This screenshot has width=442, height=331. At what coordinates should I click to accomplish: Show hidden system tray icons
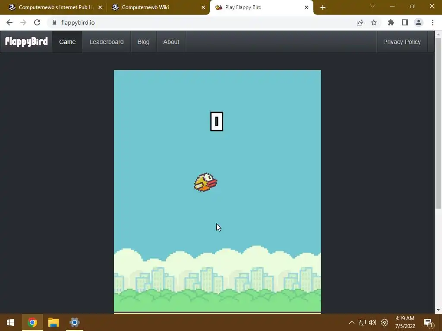[x=351, y=322]
